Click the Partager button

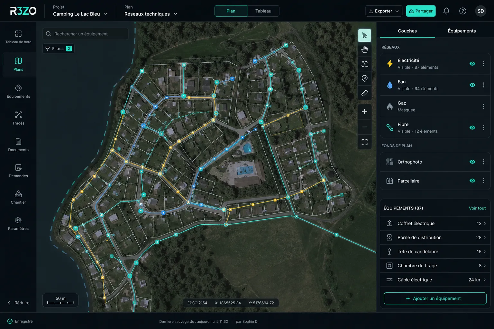(x=421, y=11)
